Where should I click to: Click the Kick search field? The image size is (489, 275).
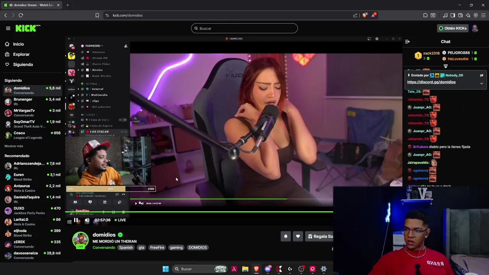coord(244,28)
